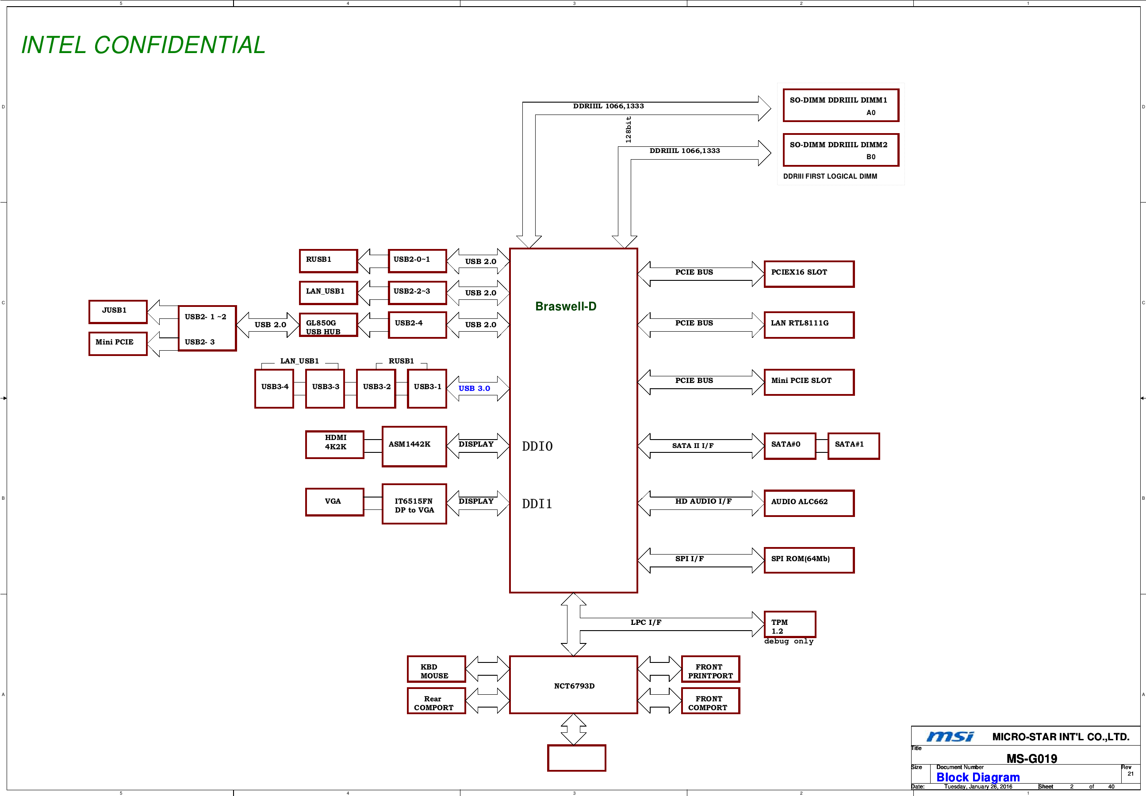
Task: Select the KBD MOUSE connector box
Action: (x=436, y=670)
